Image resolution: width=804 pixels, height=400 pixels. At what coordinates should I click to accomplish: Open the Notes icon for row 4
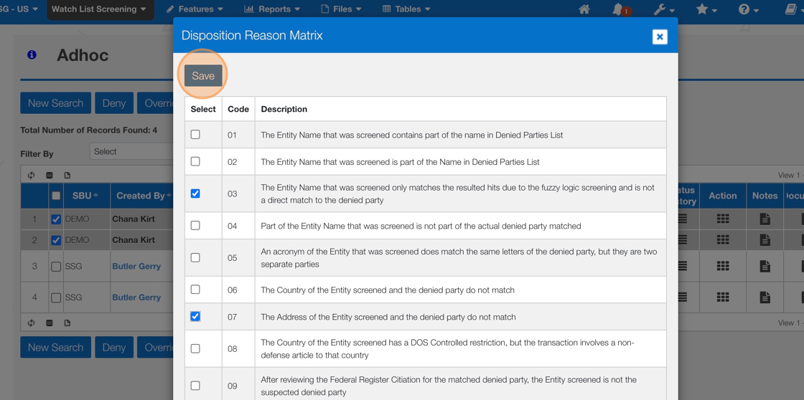pos(765,297)
